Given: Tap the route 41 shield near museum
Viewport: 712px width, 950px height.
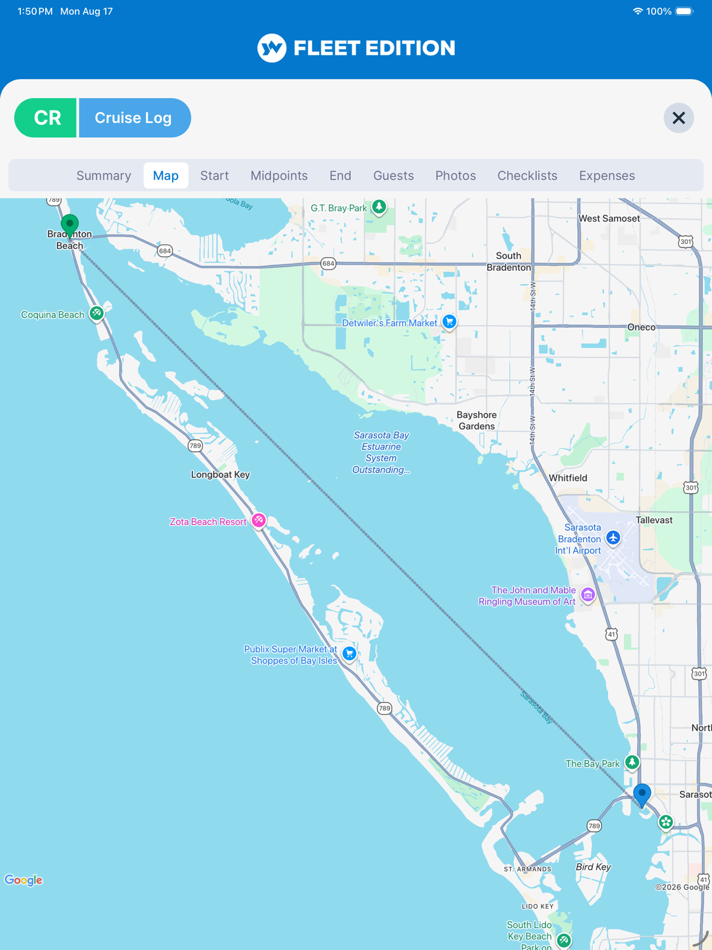Looking at the screenshot, I should point(612,635).
